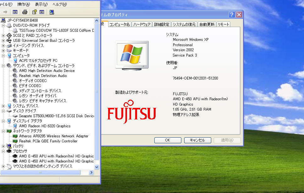Click the second AMD E-450 APU processor icon
The image size is (304, 193).
click(15, 161)
